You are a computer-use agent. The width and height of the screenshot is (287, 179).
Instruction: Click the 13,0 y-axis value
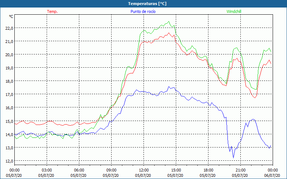[x=9, y=147]
